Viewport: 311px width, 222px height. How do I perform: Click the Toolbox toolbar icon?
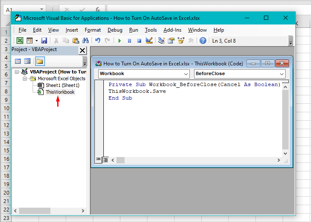pos(191,41)
